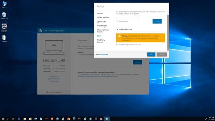Toggle the Show password checkbox
Viewport: 215px width, 121px height.
coord(117,21)
